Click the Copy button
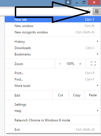 click(x=77, y=95)
